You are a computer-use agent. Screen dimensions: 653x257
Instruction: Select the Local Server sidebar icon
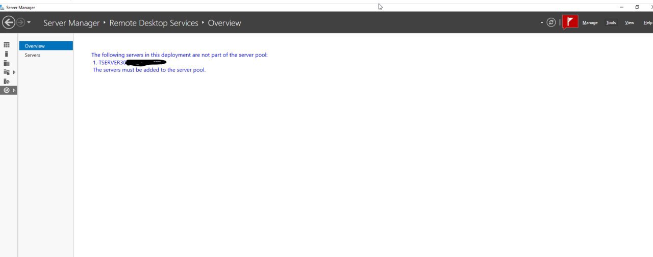click(7, 54)
